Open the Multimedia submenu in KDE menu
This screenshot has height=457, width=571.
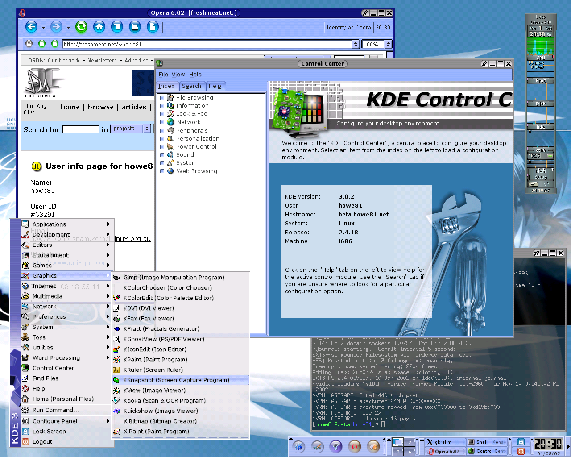tap(66, 296)
